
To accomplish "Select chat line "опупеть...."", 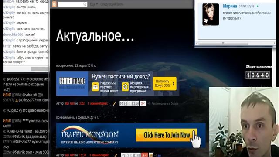I will click(x=24, y=23).
